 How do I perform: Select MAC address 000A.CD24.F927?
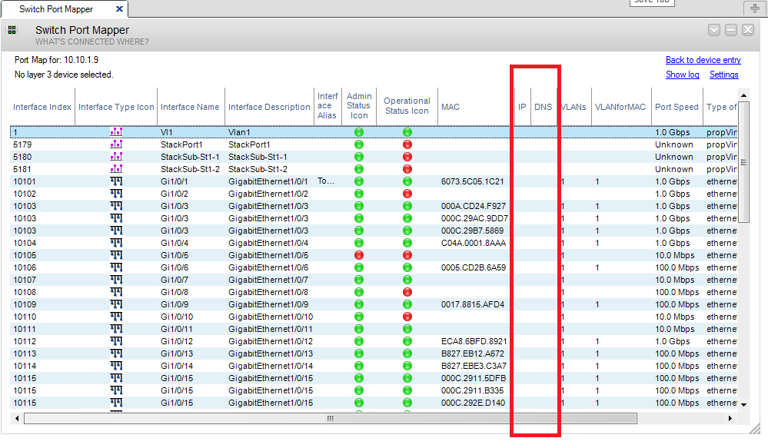click(473, 206)
